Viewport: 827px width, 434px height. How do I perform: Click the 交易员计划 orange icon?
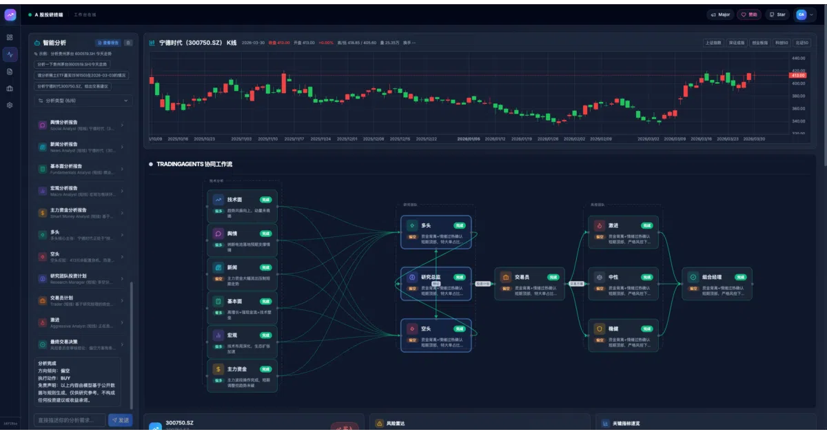point(43,300)
